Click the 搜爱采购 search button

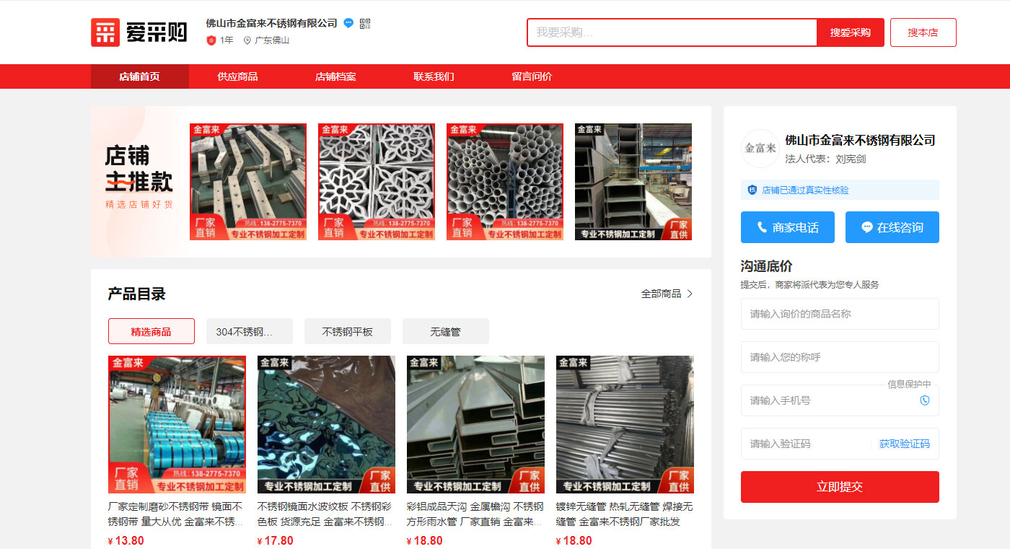[x=851, y=32]
